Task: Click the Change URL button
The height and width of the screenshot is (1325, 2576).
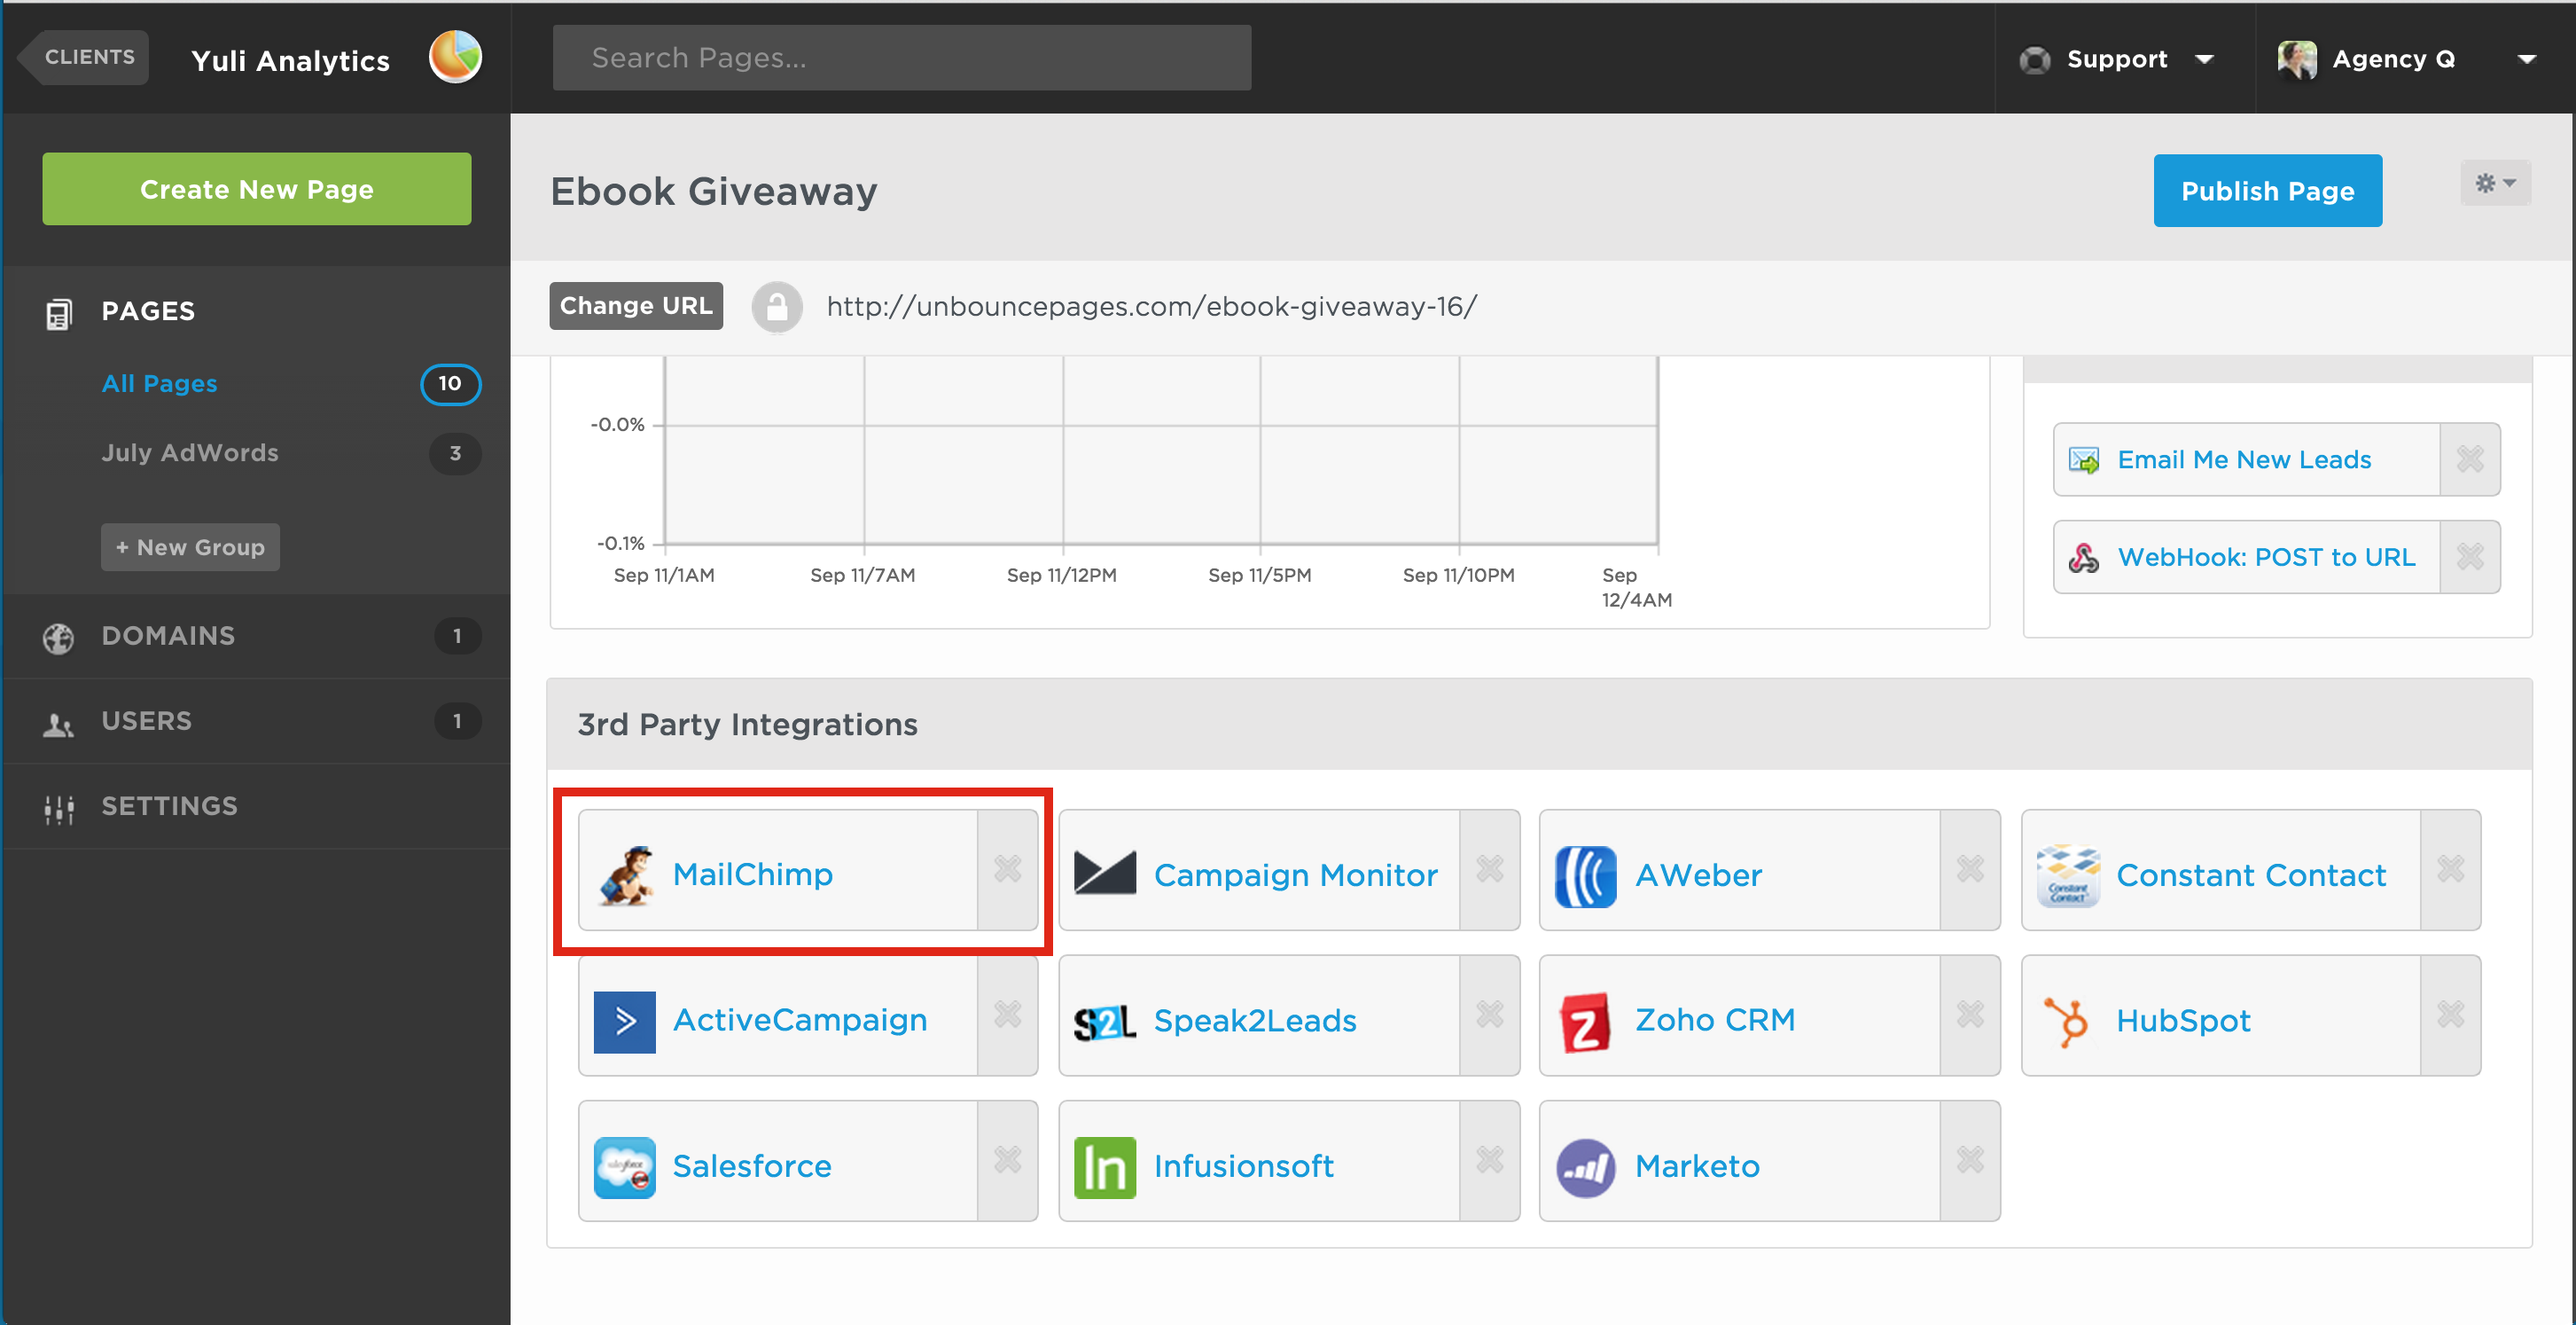Action: pos(635,306)
